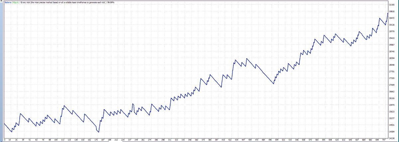This screenshot has height=142, width=399.
Task: Click trade number 138 on bottom axis
Action: pos(76,140)
